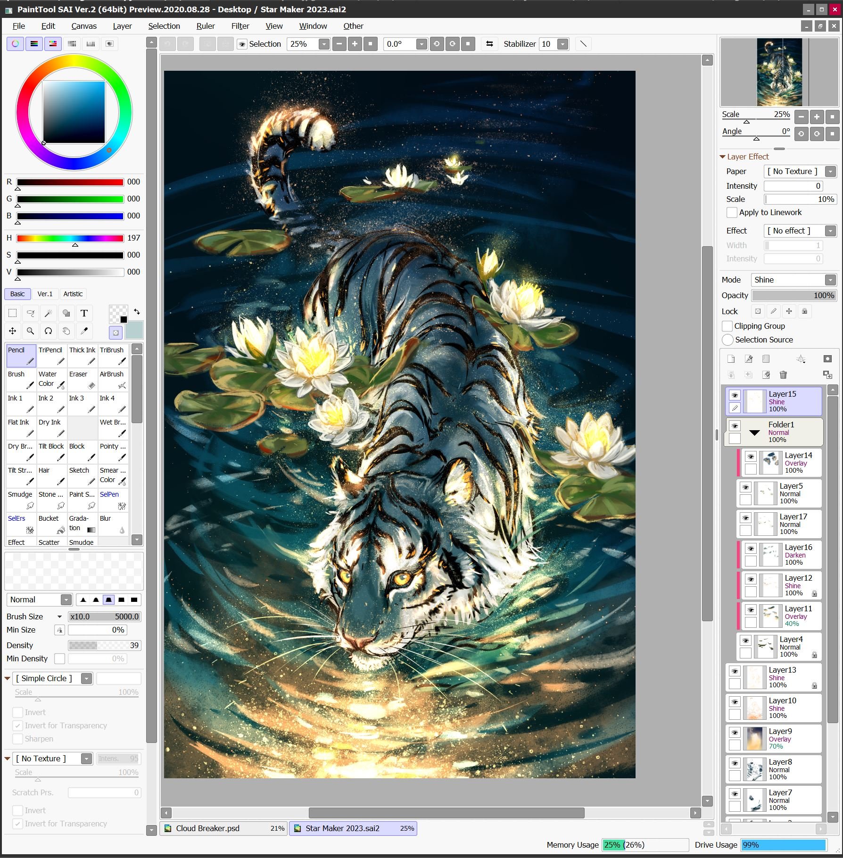Click the Basic brush tab

click(17, 294)
